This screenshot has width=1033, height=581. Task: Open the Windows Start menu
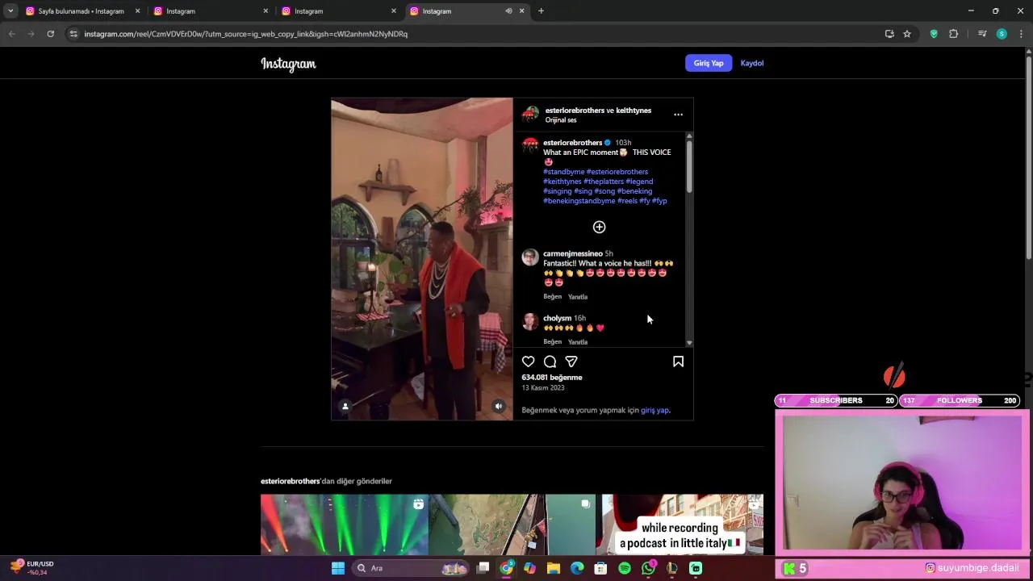(x=337, y=568)
